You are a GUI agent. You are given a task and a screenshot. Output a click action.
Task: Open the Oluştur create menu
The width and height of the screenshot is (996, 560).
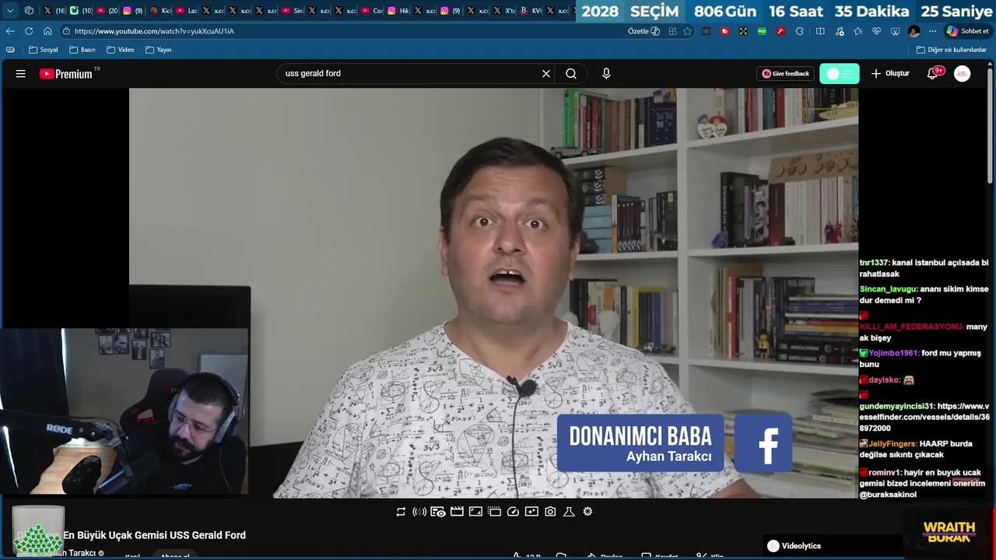[890, 74]
